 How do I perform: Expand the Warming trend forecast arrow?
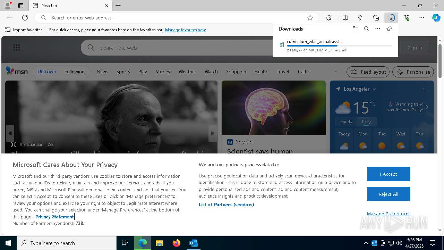pyautogui.click(x=427, y=107)
